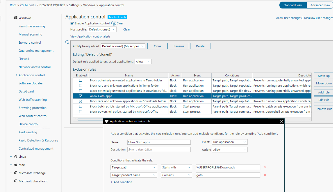Click the speech bubble icon beside the profile panel
Screen dimensions: 333x192
pyautogui.click(x=67, y=42)
